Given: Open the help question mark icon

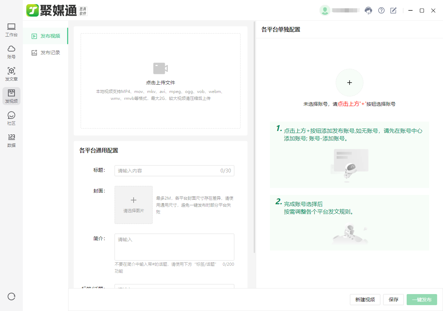Looking at the screenshot, I should pos(381,10).
